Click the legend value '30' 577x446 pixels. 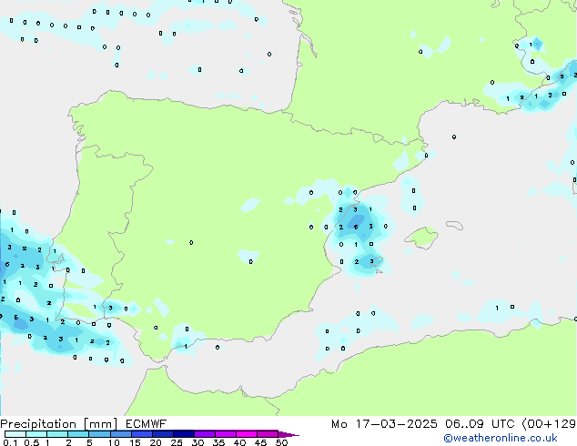(x=197, y=442)
